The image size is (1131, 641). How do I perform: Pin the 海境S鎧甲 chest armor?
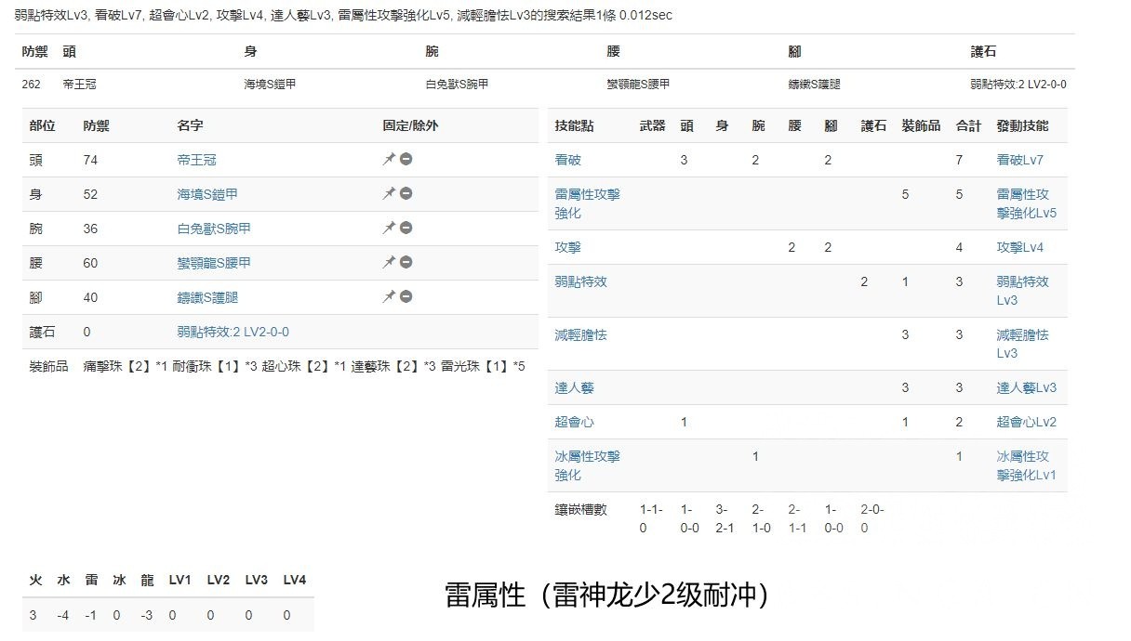[x=389, y=193]
